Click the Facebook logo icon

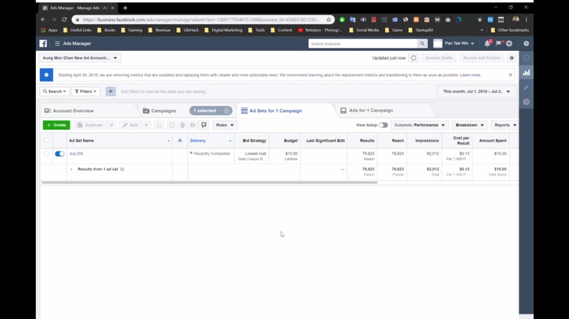[43, 43]
